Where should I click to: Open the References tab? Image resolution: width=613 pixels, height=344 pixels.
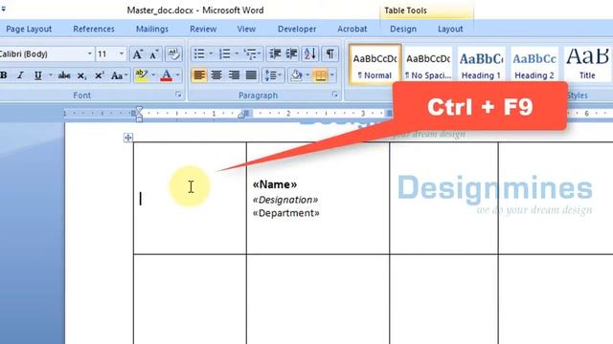tap(94, 29)
